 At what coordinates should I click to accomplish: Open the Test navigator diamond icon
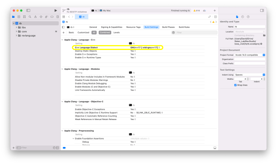point(41,17)
